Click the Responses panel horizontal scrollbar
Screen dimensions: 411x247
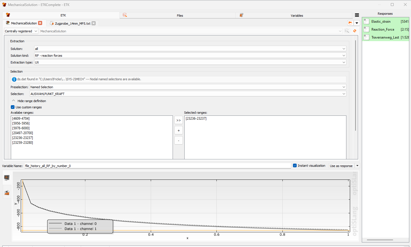click(380, 240)
